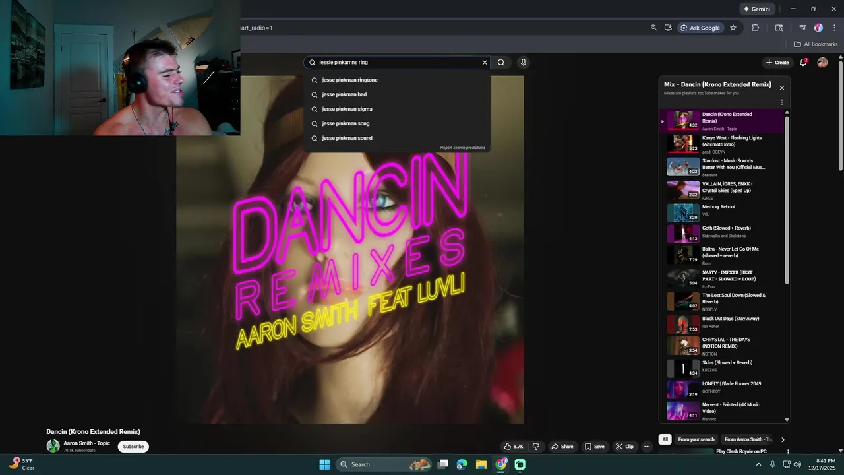Select the From Aaron Smith chip

[748, 439]
